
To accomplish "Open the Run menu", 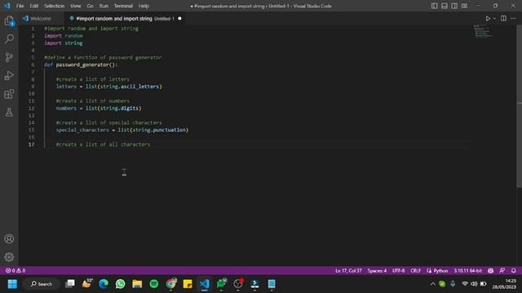I will tap(104, 6).
